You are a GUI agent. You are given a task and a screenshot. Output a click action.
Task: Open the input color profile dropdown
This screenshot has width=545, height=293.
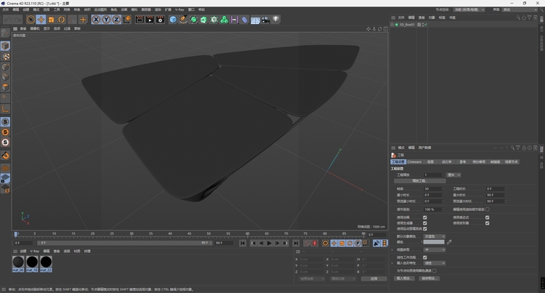tap(434, 263)
